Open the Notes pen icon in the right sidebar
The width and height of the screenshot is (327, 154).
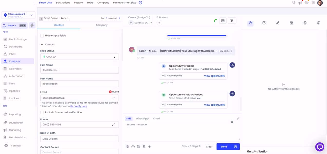click(x=278, y=23)
